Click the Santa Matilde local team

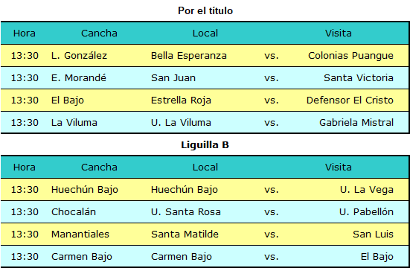click(185, 234)
